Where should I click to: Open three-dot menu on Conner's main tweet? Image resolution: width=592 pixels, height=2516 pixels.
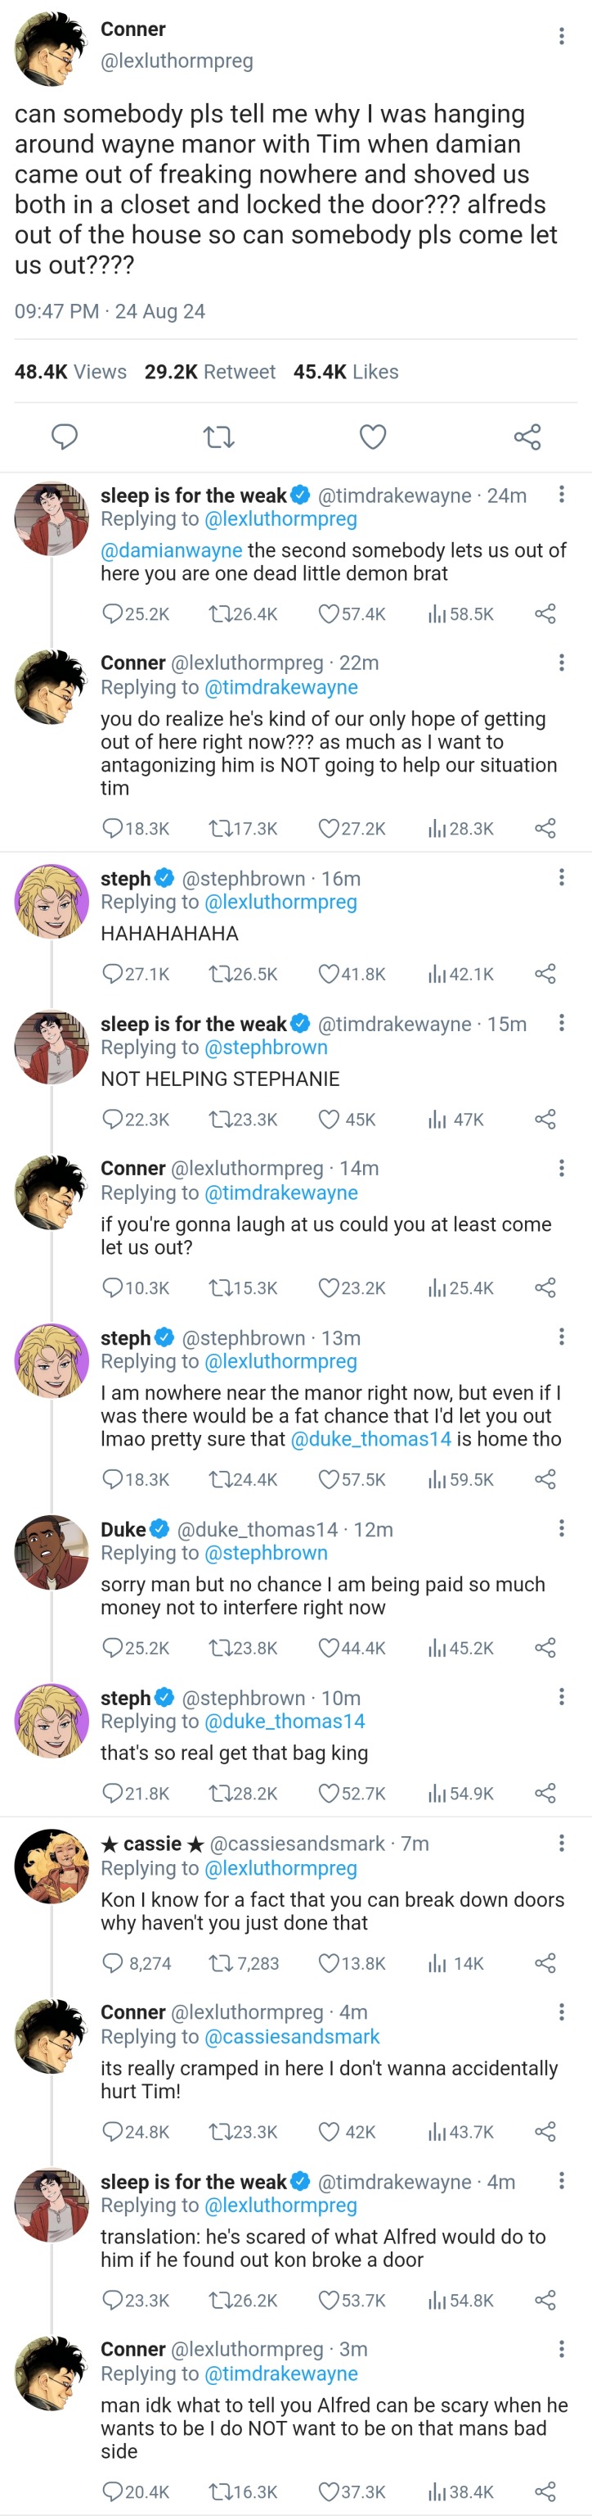point(561,36)
